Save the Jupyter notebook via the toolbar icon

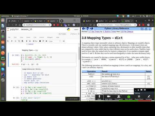point(8,41)
